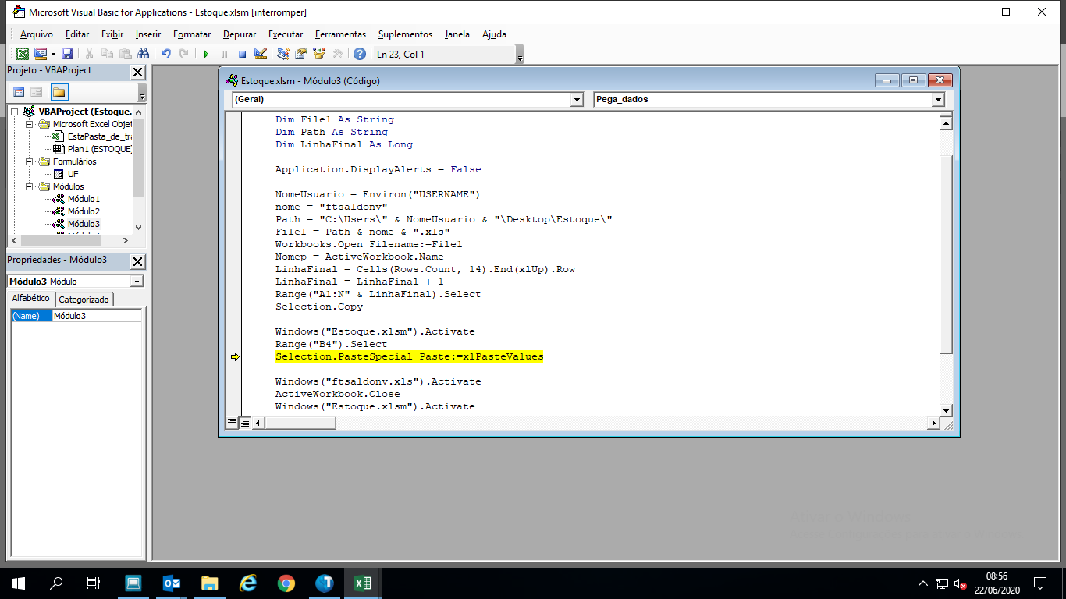Switch to the Categorizado properties tab
1066x599 pixels.
[84, 299]
